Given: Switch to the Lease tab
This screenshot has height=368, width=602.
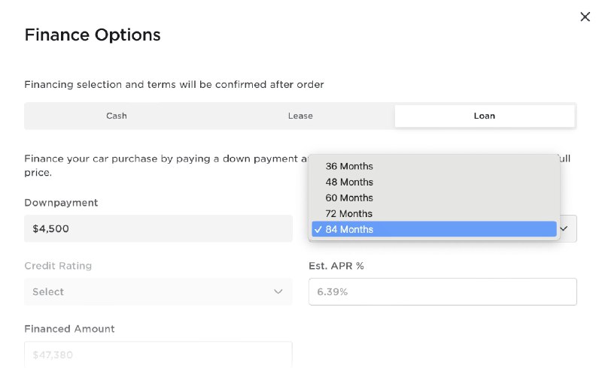Looking at the screenshot, I should [x=300, y=116].
